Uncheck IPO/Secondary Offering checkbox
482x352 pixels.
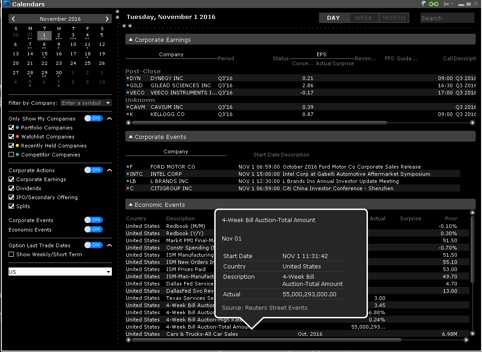[x=11, y=197]
